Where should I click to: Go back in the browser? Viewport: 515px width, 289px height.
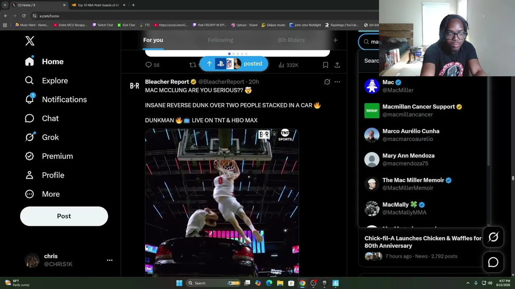(6, 16)
